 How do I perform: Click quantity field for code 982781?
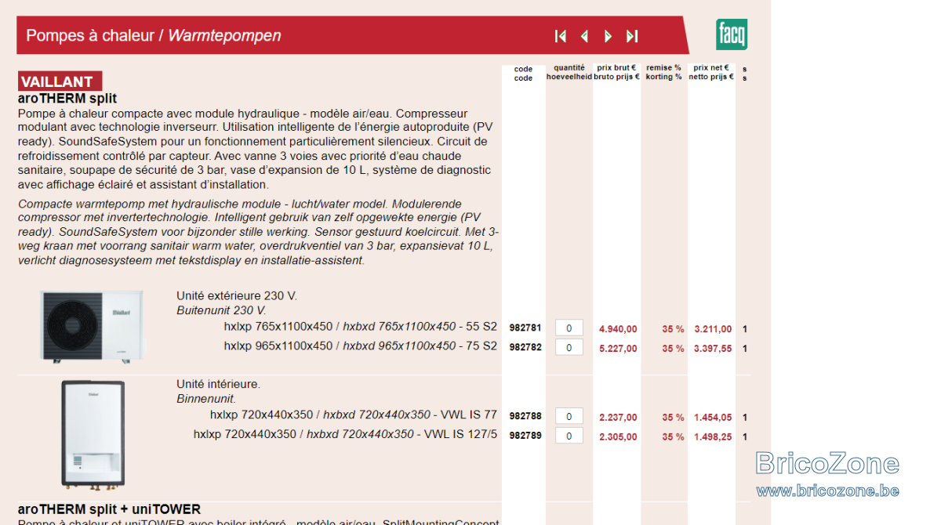pos(569,328)
